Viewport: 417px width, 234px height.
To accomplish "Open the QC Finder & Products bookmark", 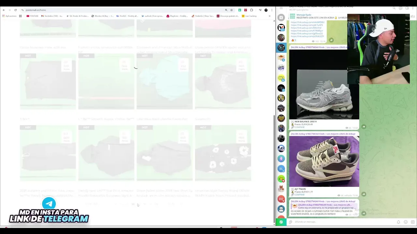I will [x=78, y=16].
